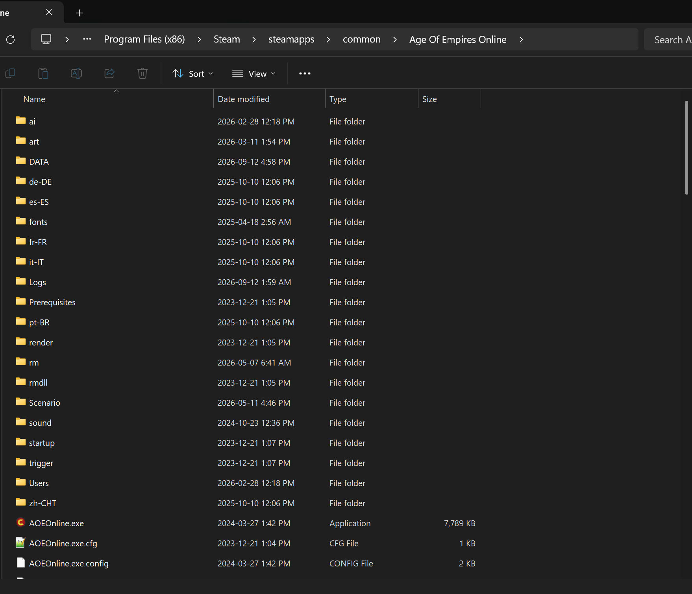Select the trigger folder icon
Viewport: 692px width, 594px height.
21,462
